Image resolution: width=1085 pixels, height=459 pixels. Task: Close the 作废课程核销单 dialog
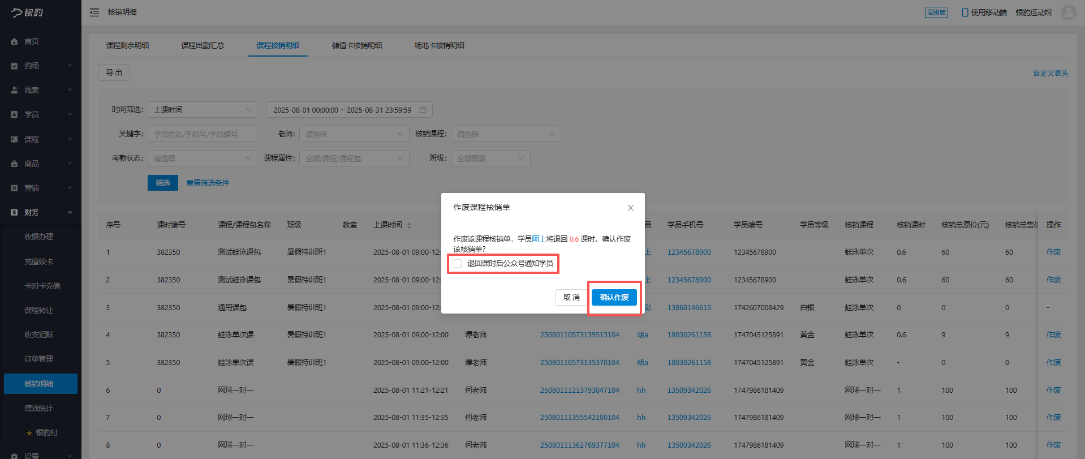(x=631, y=208)
